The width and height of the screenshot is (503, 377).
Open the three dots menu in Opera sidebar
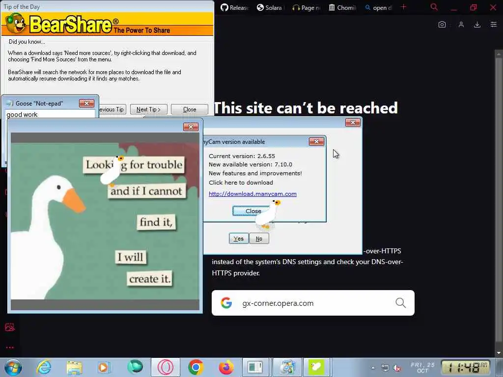[10, 348]
